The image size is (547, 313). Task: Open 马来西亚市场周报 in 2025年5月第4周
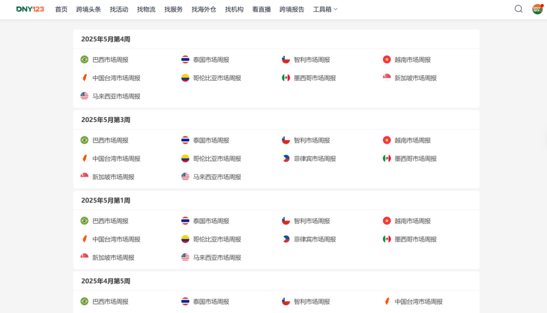[116, 96]
